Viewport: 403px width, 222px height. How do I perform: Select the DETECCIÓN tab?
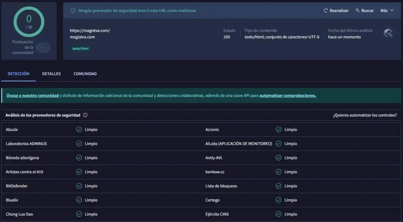point(18,74)
